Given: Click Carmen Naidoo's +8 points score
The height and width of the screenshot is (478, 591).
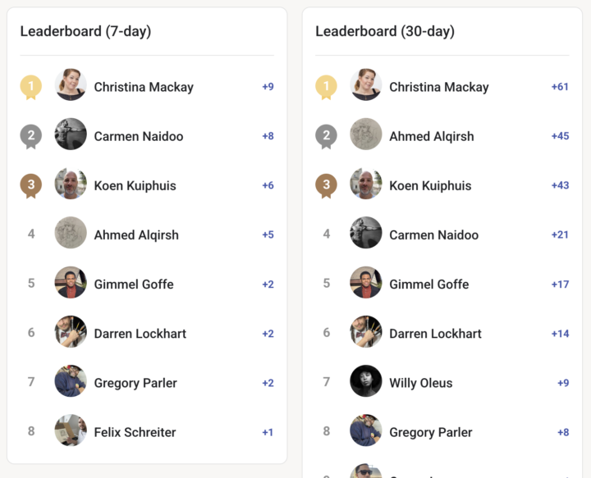Looking at the screenshot, I should coord(268,136).
